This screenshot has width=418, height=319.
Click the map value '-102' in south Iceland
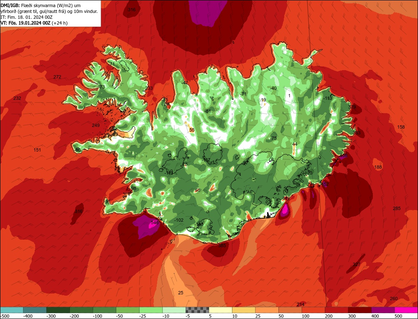[x=179, y=220]
